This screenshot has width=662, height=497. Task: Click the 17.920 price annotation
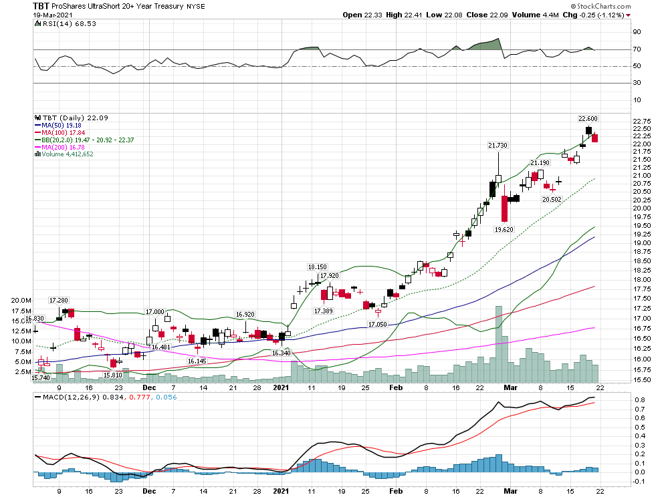(329, 276)
